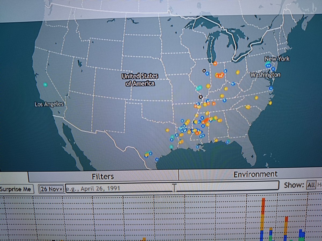The width and height of the screenshot is (322, 241).
Task: Remove the 26 Nov date tag
Action: pos(61,189)
